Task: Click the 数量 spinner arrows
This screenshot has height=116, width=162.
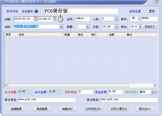Action: 88,27
